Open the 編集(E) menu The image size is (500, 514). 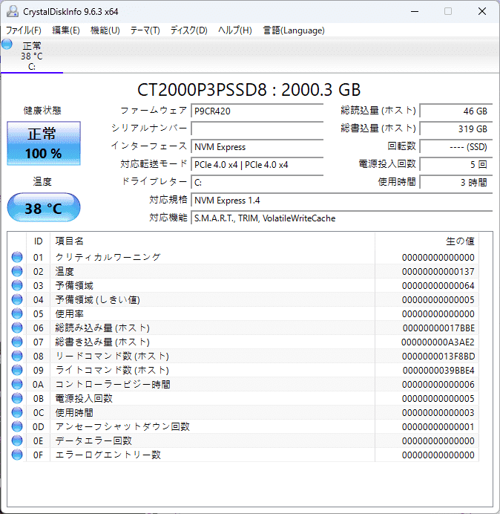click(x=66, y=30)
